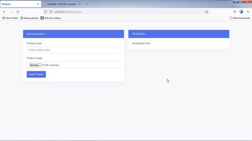Go back using the browser back arrow
The image size is (252, 141).
4,12
